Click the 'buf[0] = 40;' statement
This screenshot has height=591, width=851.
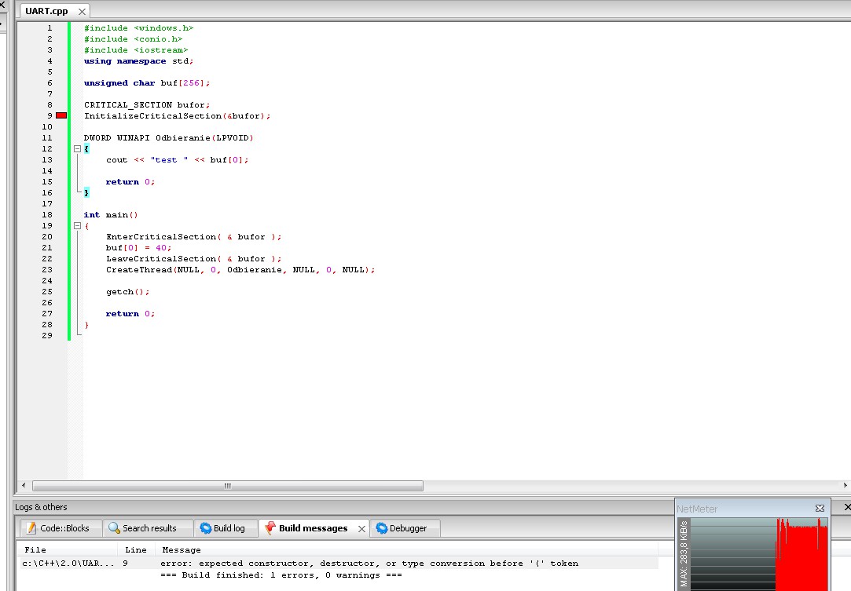point(138,248)
